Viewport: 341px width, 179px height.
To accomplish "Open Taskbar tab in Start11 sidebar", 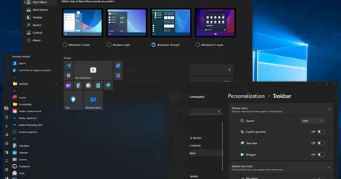I will click(x=34, y=17).
